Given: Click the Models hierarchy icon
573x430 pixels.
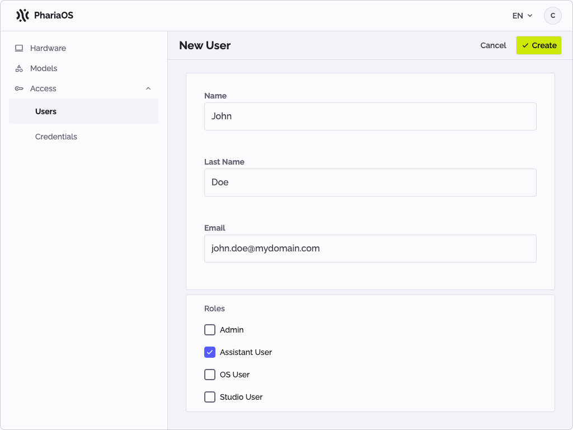Looking at the screenshot, I should tap(19, 68).
